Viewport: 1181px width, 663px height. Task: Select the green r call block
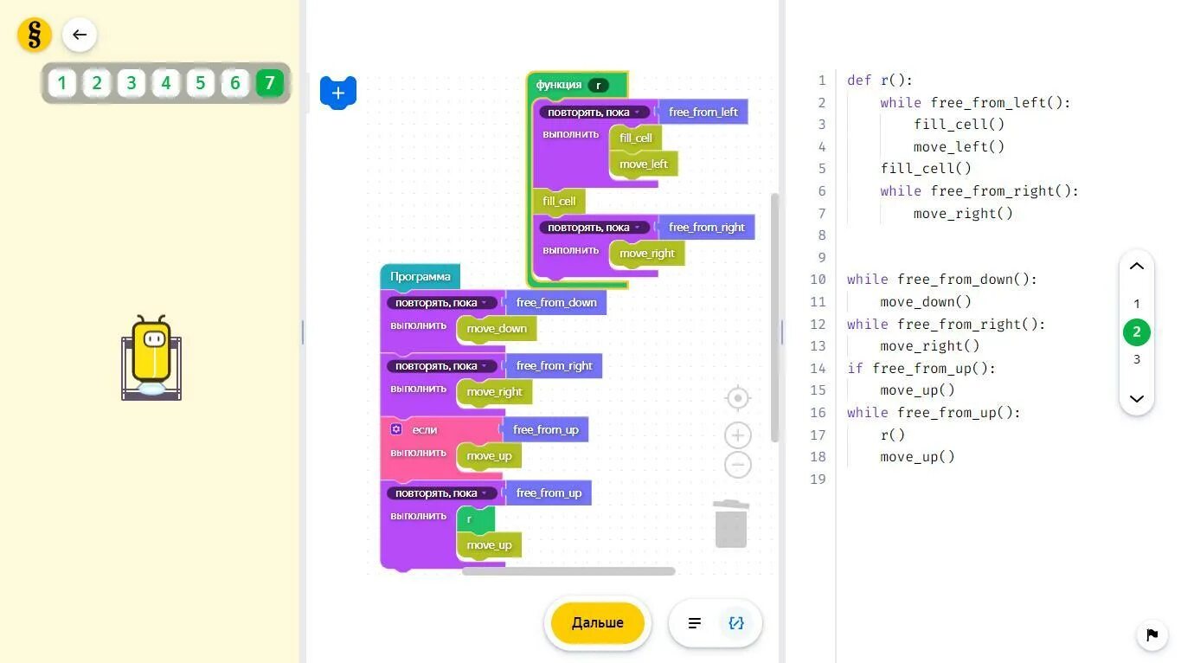476,519
